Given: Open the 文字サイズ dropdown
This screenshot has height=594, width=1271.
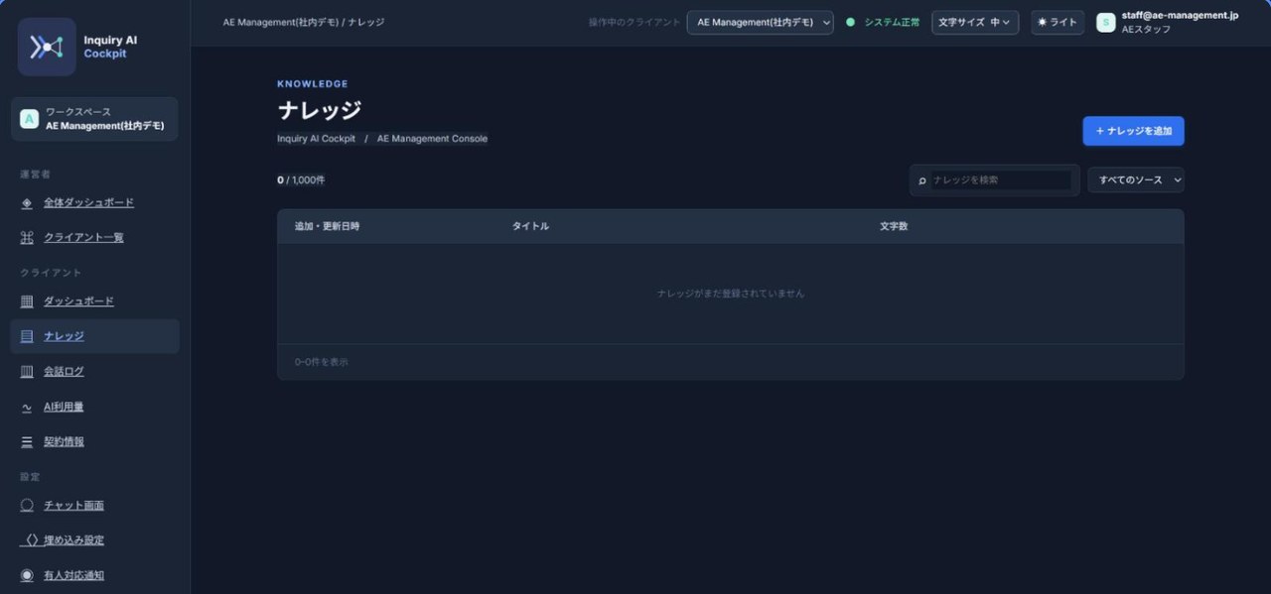Looking at the screenshot, I should 975,22.
